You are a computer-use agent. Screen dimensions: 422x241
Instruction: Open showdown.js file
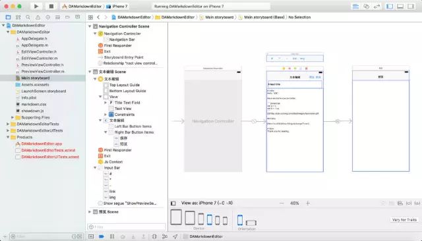[x=32, y=111]
